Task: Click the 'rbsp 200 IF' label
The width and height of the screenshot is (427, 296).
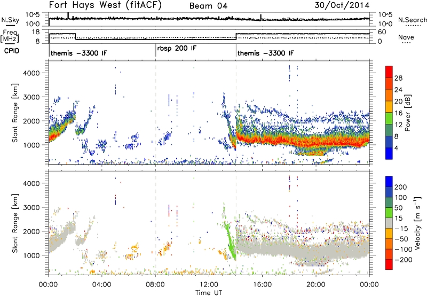Action: [x=177, y=48]
